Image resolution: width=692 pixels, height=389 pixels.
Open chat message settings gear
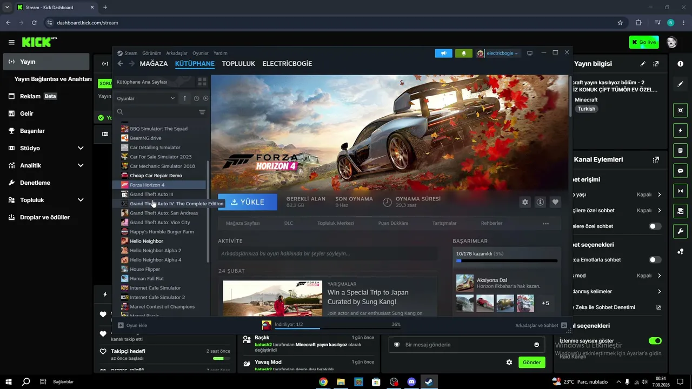[509, 363]
